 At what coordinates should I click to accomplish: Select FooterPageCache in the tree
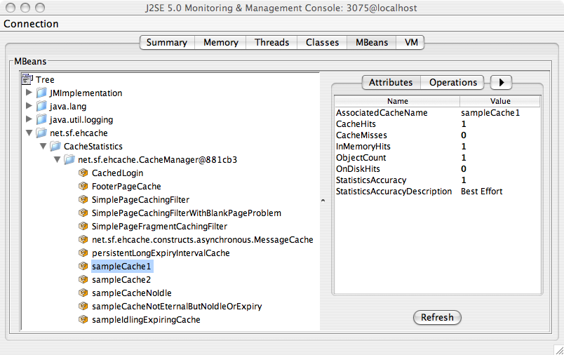(x=126, y=187)
